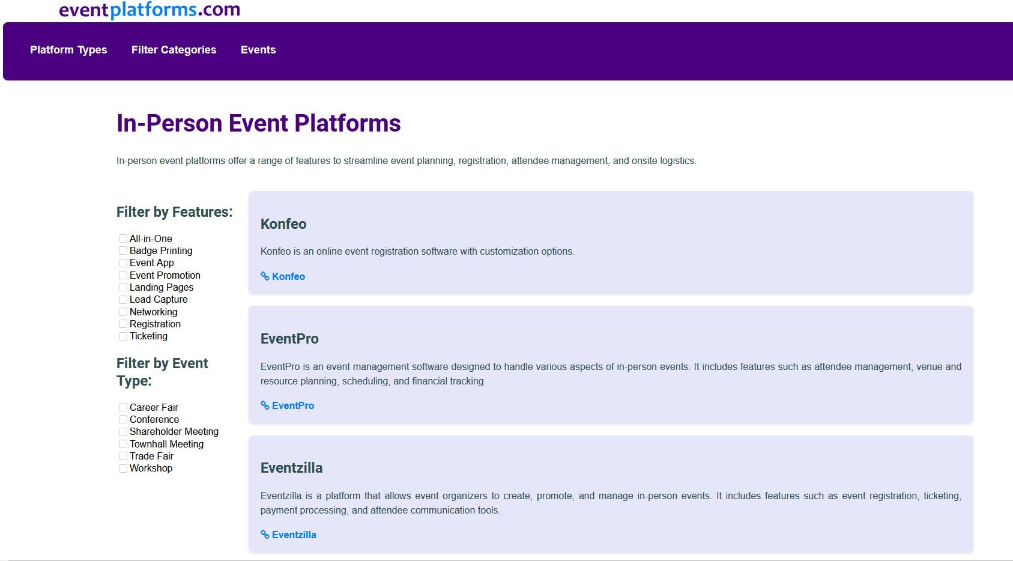Open the Filter Categories menu
The height and width of the screenshot is (561, 1013).
174,50
